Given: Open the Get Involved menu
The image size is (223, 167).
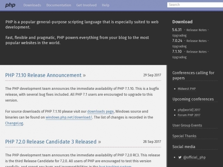Looking at the screenshot, I should point(86,5).
